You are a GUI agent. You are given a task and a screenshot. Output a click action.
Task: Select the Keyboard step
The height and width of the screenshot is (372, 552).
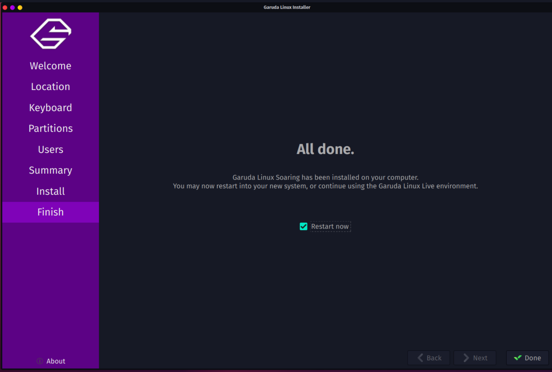[x=51, y=108]
